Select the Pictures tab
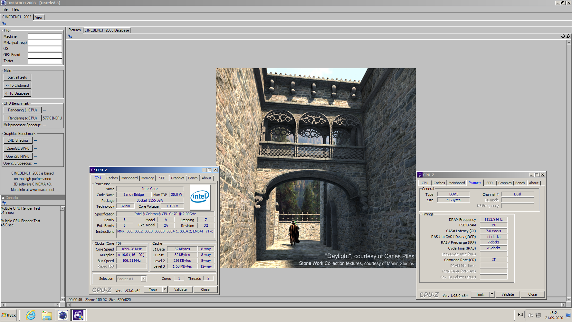Image resolution: width=572 pixels, height=322 pixels. click(x=75, y=30)
